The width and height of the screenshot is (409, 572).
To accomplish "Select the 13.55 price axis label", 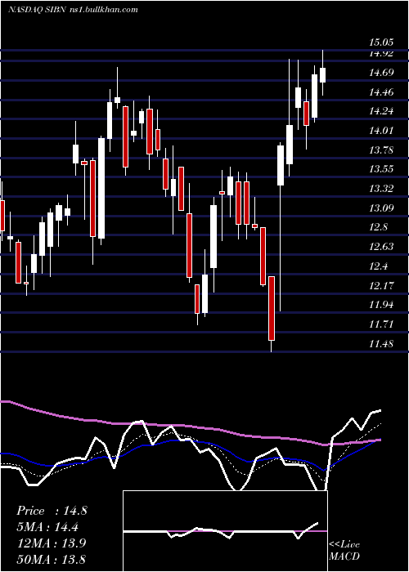I will pyautogui.click(x=381, y=169).
